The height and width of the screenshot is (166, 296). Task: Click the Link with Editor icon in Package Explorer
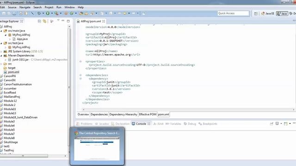(44, 21)
